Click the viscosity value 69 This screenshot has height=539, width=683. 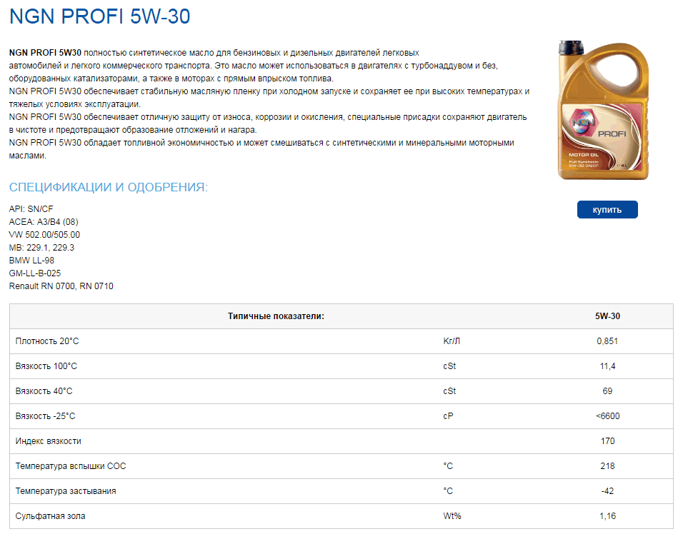point(607,391)
